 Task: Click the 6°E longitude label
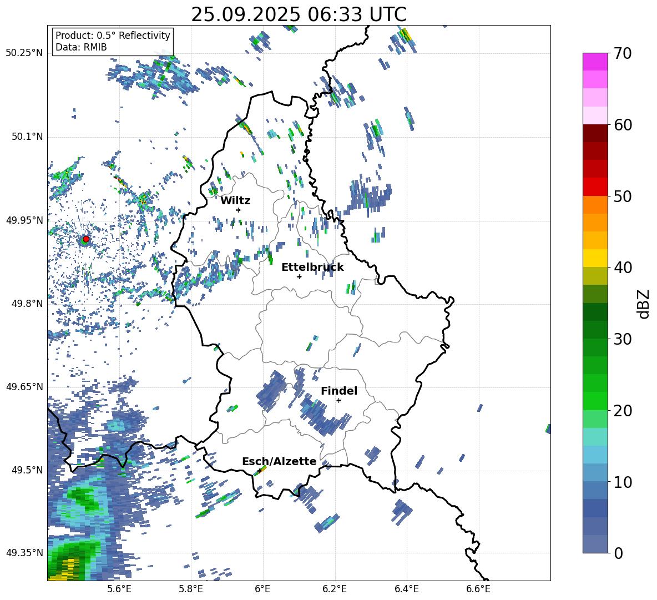262,589
